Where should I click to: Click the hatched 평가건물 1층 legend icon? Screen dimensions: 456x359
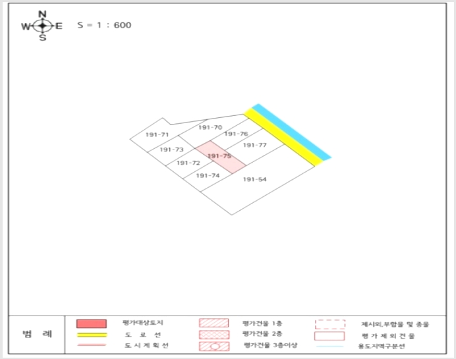click(x=214, y=323)
